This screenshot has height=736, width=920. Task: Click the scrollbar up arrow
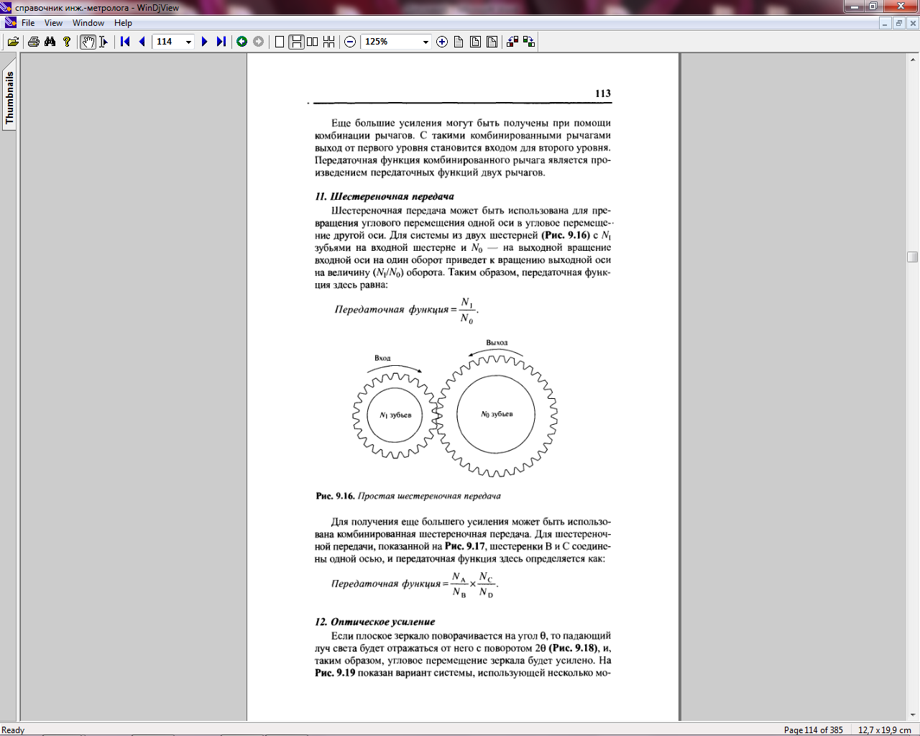913,60
